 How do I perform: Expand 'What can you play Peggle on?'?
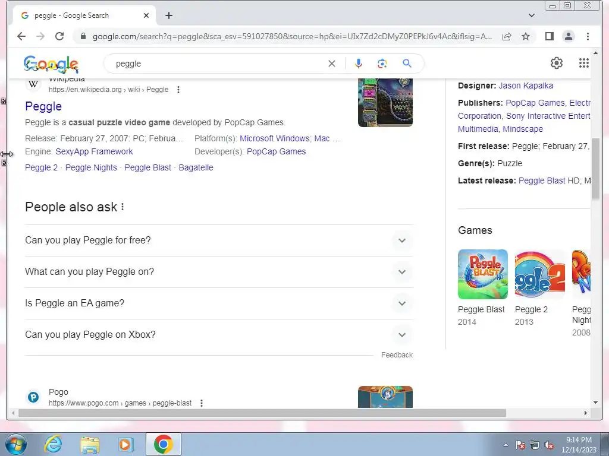point(219,272)
